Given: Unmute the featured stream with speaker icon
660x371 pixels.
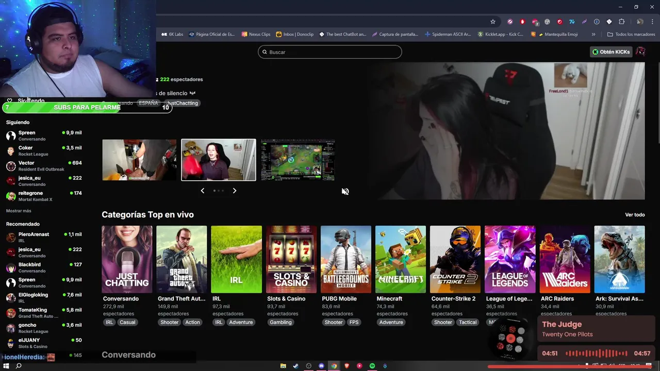Looking at the screenshot, I should click(345, 191).
